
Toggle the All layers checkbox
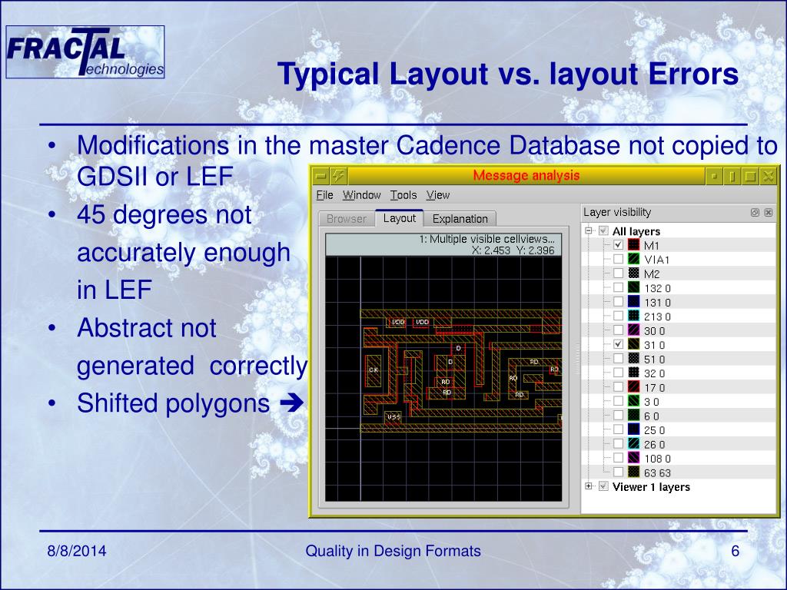(604, 230)
